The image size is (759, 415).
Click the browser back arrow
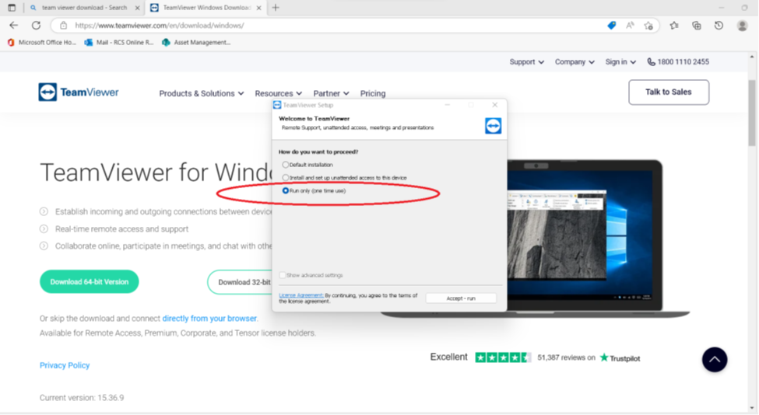click(13, 25)
